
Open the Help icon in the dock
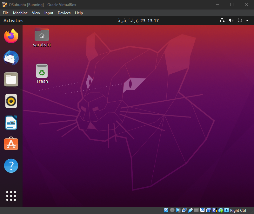(11, 166)
